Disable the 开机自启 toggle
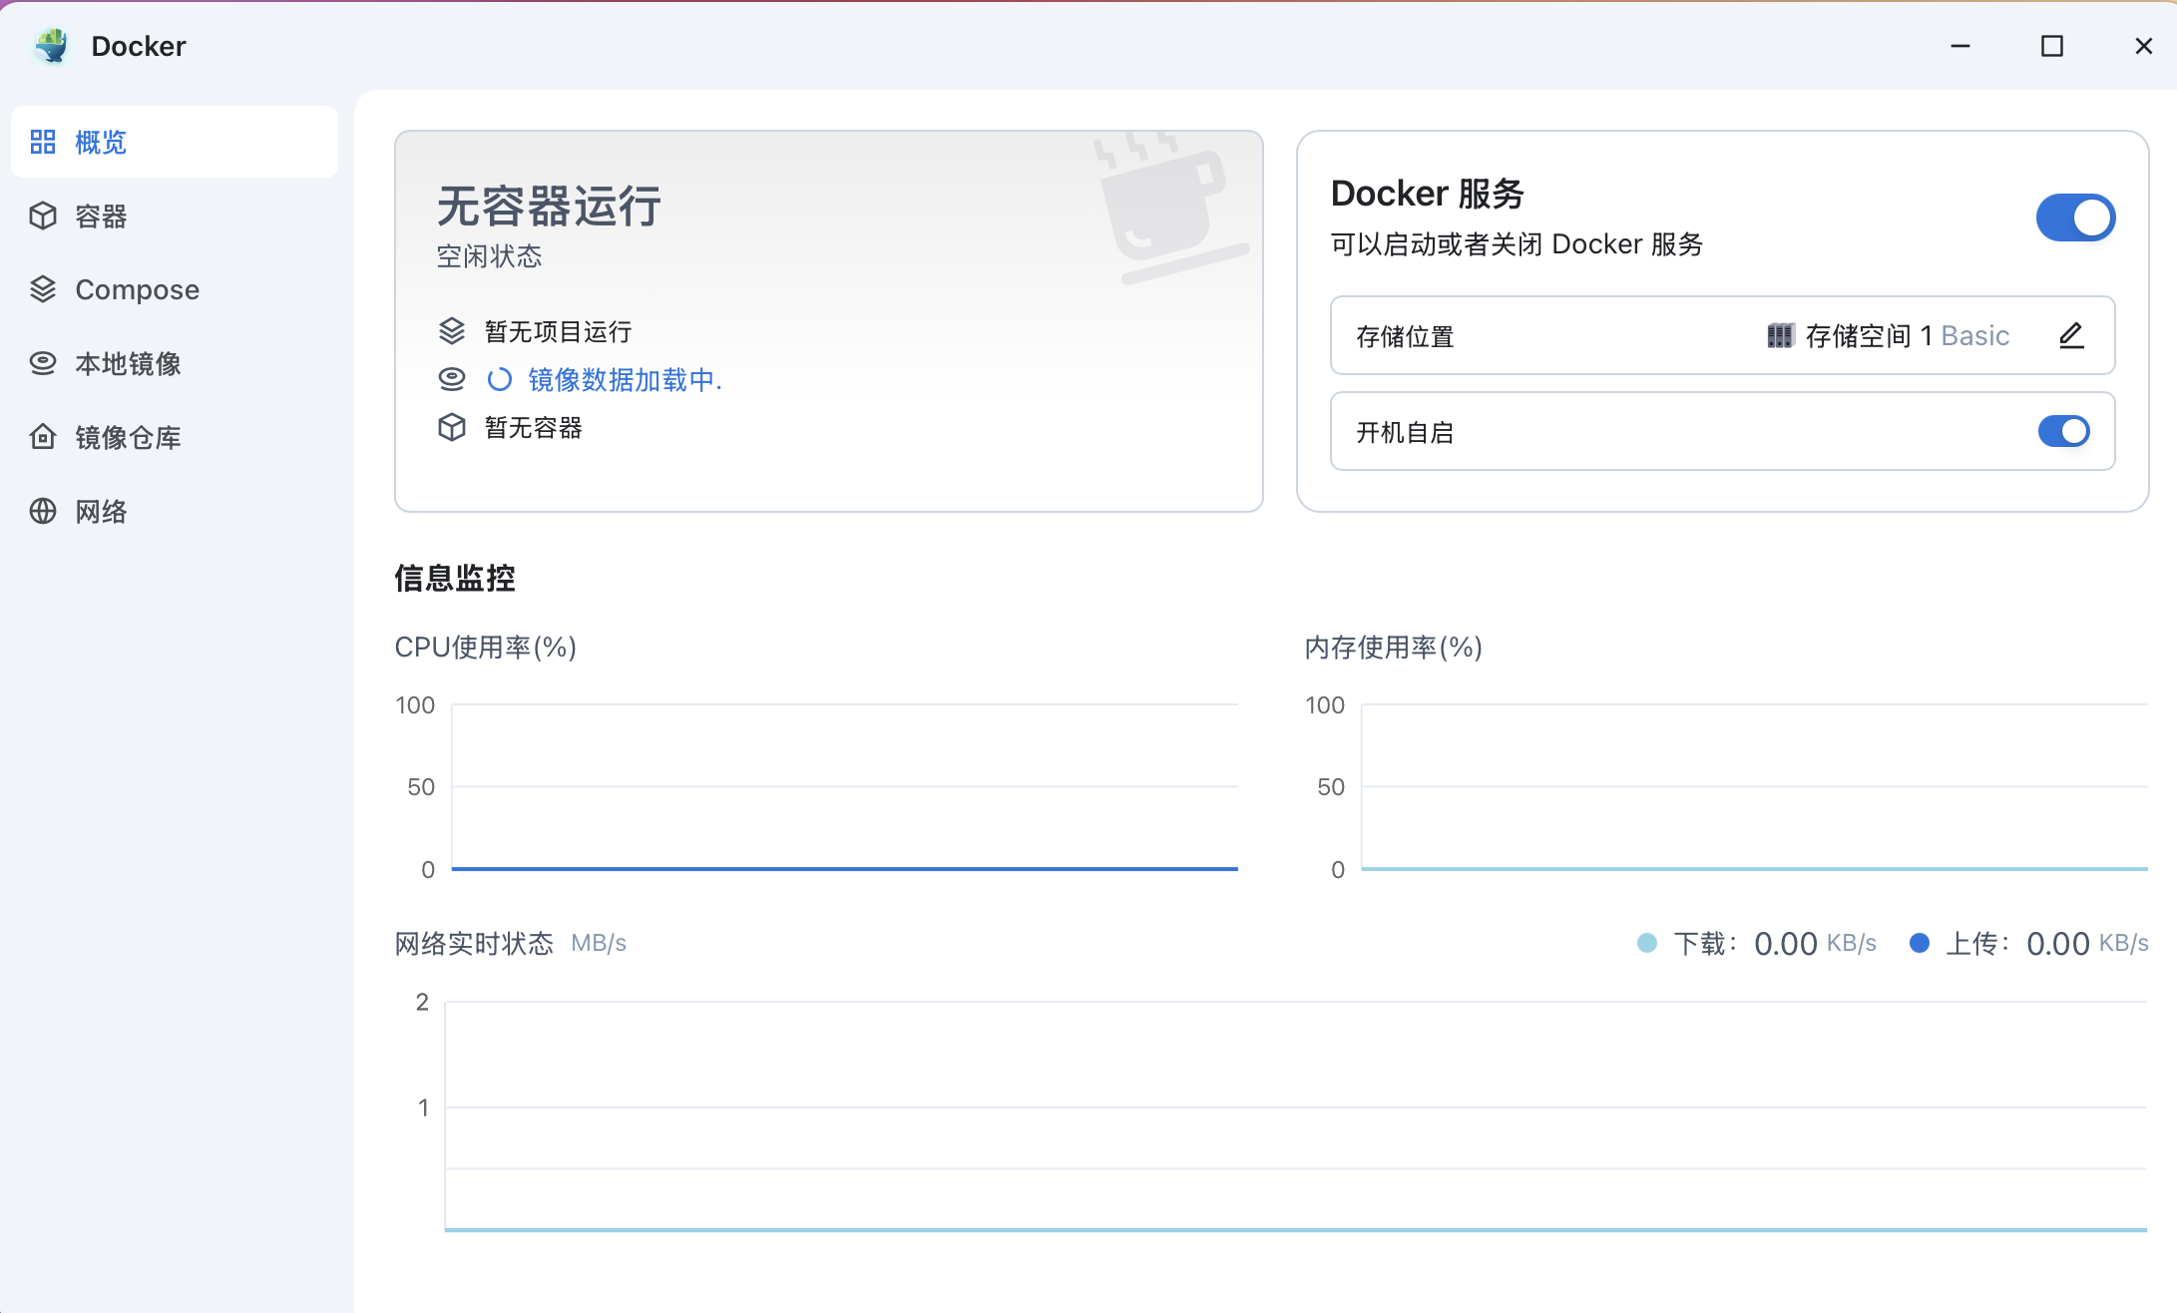 pos(2063,431)
